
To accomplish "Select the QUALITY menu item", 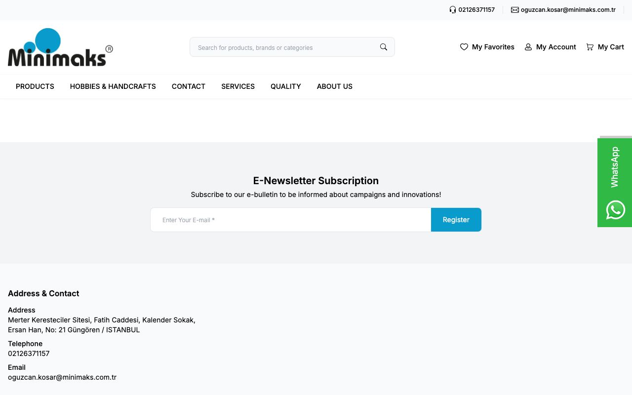I will 286,86.
